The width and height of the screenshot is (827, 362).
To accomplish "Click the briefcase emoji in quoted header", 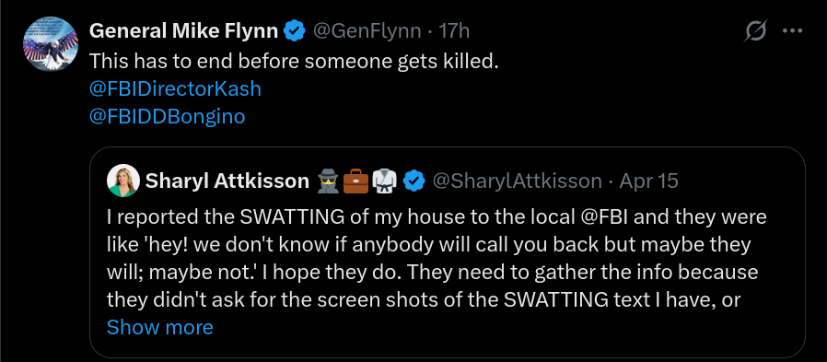I will coord(356,181).
